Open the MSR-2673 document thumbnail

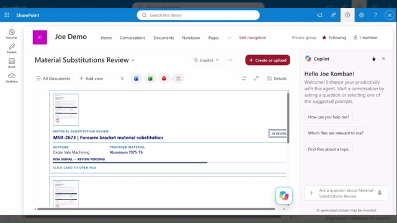(x=66, y=110)
